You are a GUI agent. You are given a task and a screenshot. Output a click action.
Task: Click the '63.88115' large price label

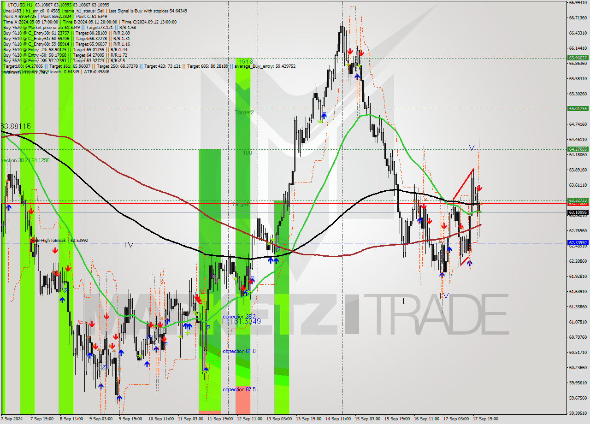coord(16,126)
